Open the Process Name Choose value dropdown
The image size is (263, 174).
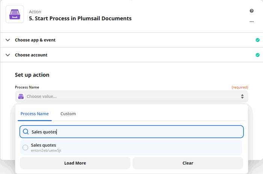click(131, 96)
